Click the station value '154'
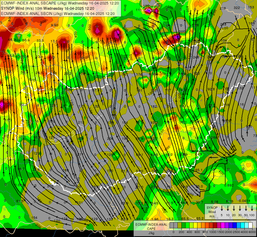 (x=34, y=218)
